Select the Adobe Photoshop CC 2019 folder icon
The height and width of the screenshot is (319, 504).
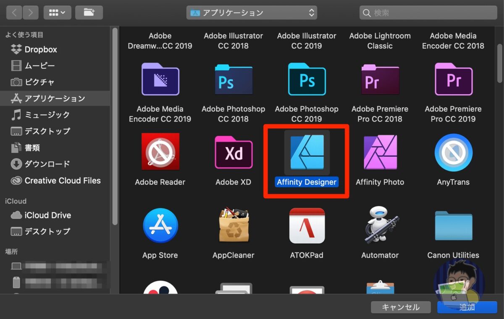(x=307, y=79)
